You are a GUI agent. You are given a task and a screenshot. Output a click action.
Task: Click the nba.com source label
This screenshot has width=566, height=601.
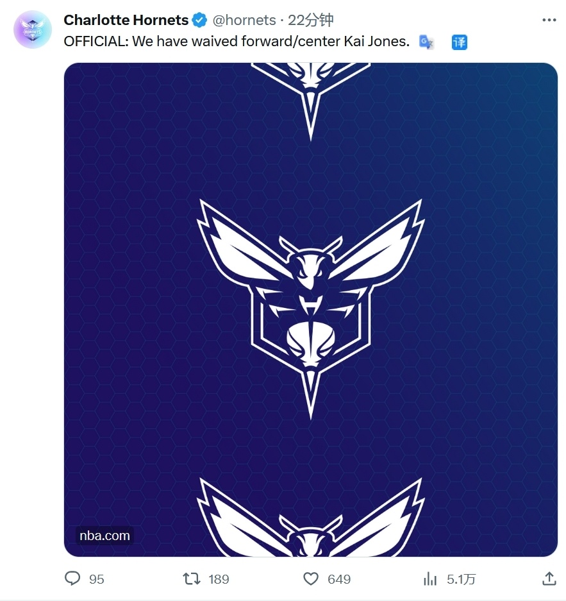coord(104,536)
